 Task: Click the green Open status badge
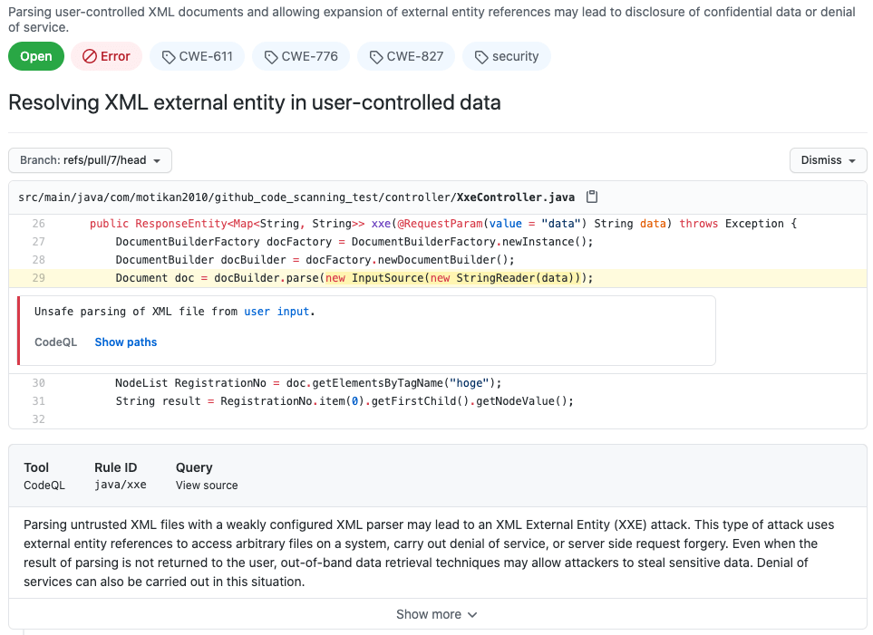36,56
